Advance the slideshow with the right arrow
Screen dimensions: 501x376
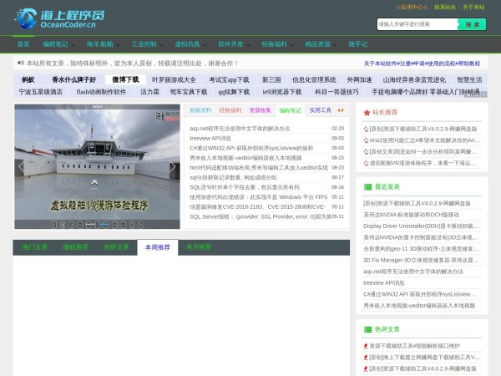[x=173, y=166]
